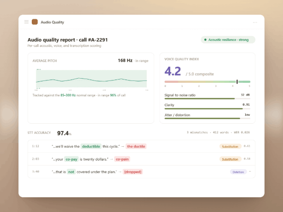Open the hamburger menu icon
283x212 pixels.
(x=26, y=22)
